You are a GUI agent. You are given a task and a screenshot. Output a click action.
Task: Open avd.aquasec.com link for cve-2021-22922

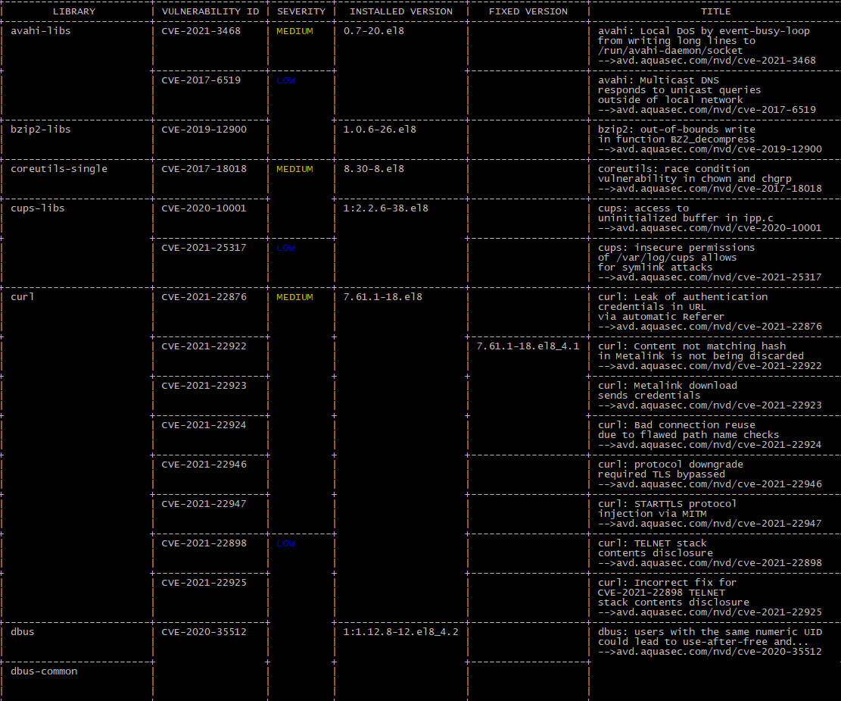pyautogui.click(x=710, y=366)
